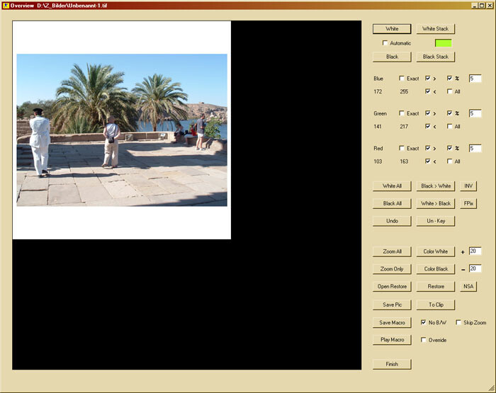Click the Zoom All button
Screen dimensions: 496x393
[x=392, y=251]
